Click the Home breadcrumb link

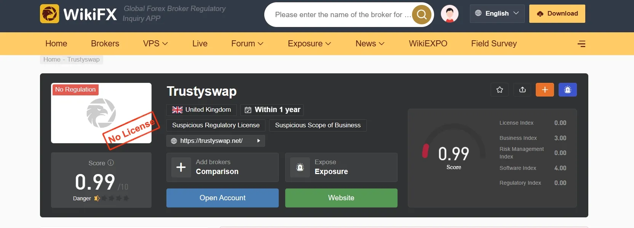point(52,59)
